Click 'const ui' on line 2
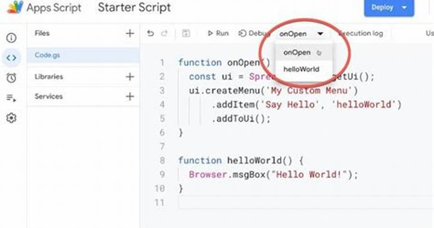This screenshot has width=434, height=228. coord(211,77)
